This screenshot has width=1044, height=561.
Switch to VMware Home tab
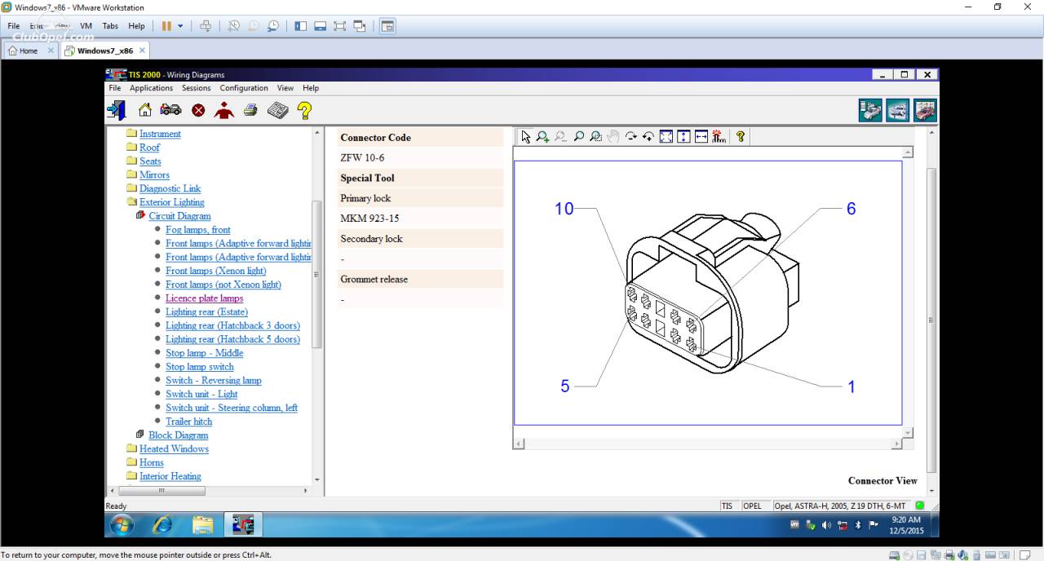click(x=29, y=51)
